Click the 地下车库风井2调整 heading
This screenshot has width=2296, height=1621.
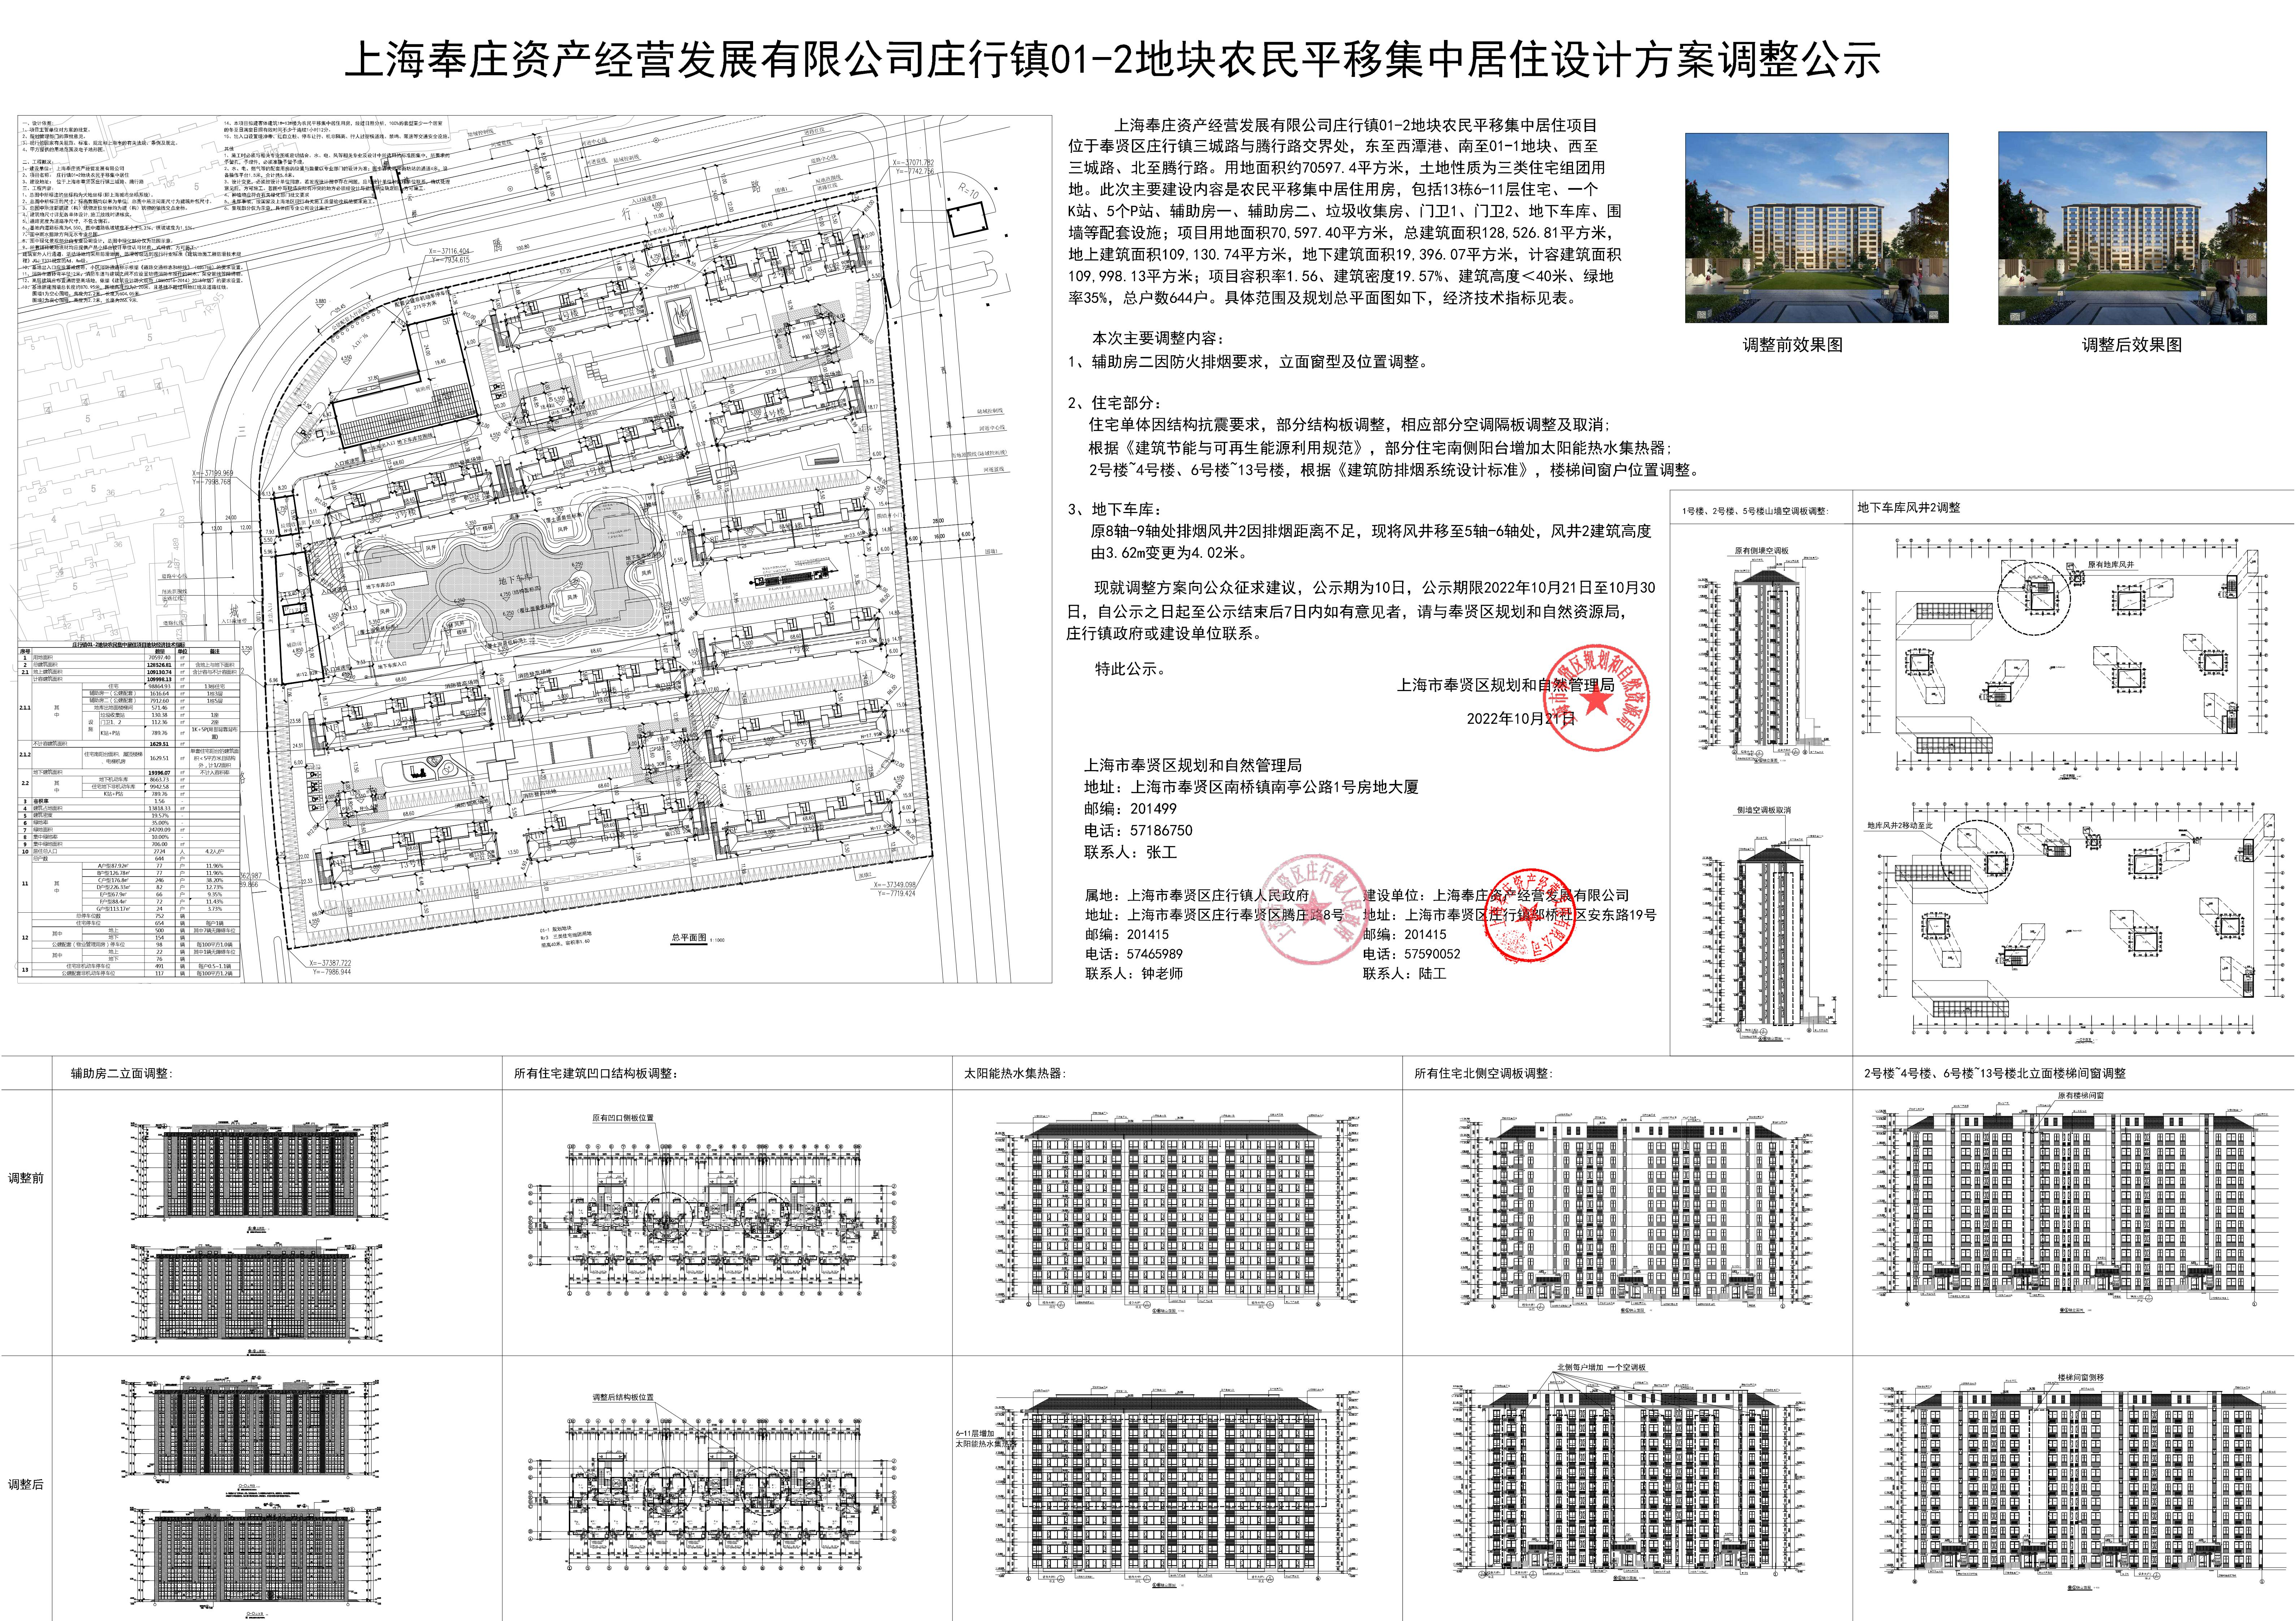point(1909,508)
